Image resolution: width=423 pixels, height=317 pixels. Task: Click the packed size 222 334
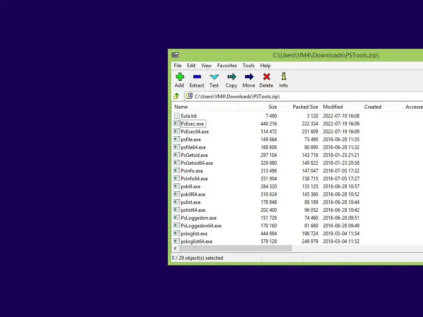click(x=310, y=124)
